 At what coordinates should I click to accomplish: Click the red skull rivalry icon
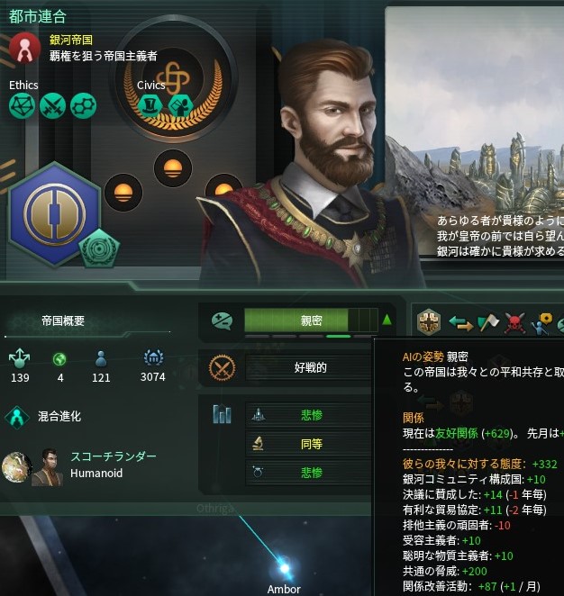click(514, 323)
